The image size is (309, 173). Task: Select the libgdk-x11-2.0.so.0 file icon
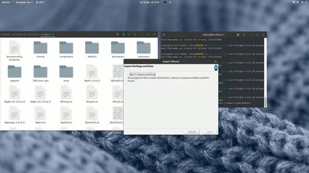coord(14,93)
